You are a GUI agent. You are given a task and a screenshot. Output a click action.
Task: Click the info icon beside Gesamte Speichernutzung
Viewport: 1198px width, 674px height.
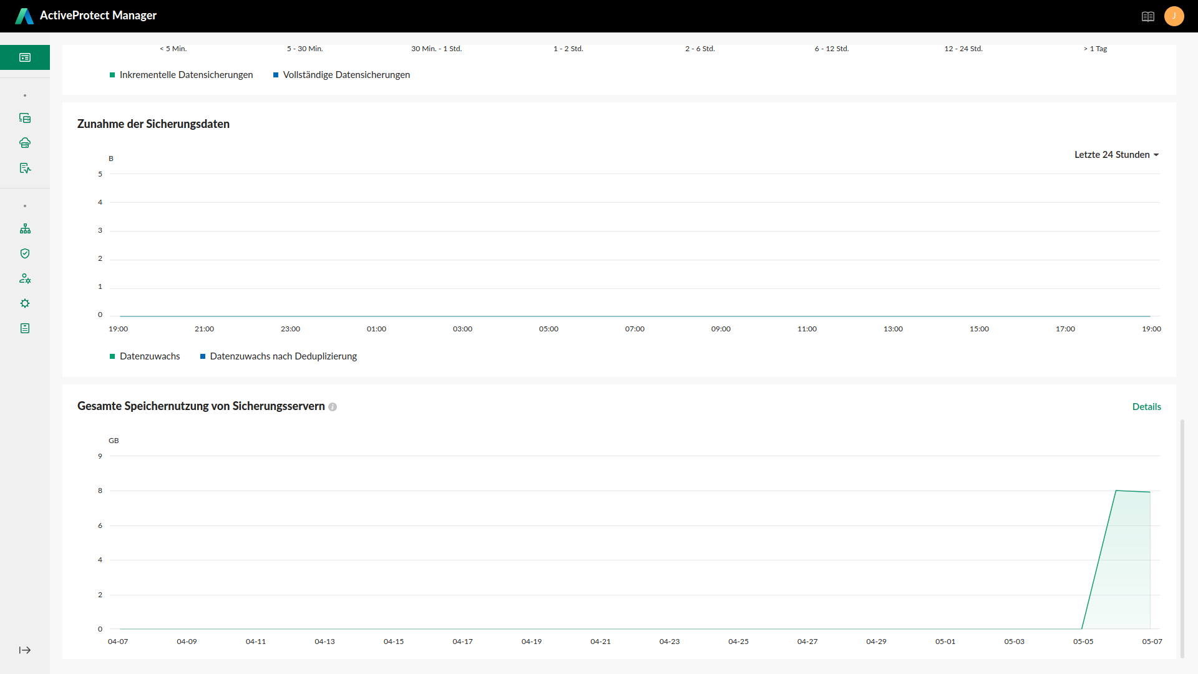click(333, 407)
